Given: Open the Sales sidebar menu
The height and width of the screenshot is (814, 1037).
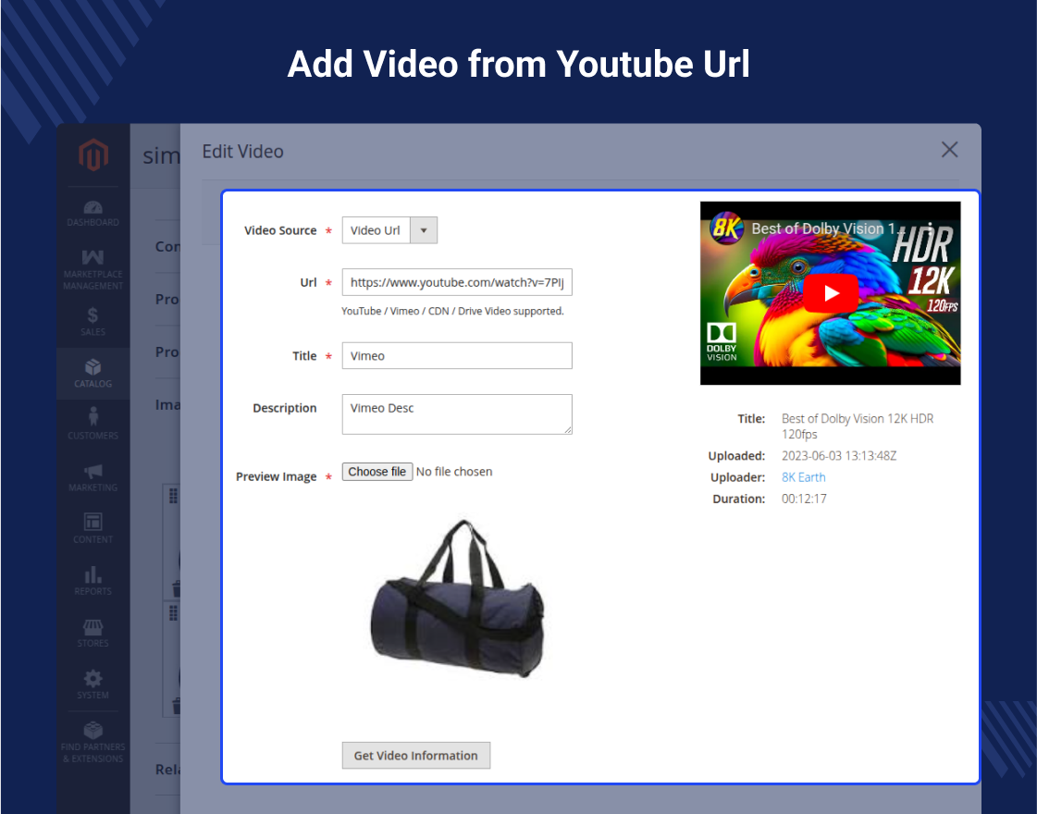Looking at the screenshot, I should pyautogui.click(x=93, y=322).
